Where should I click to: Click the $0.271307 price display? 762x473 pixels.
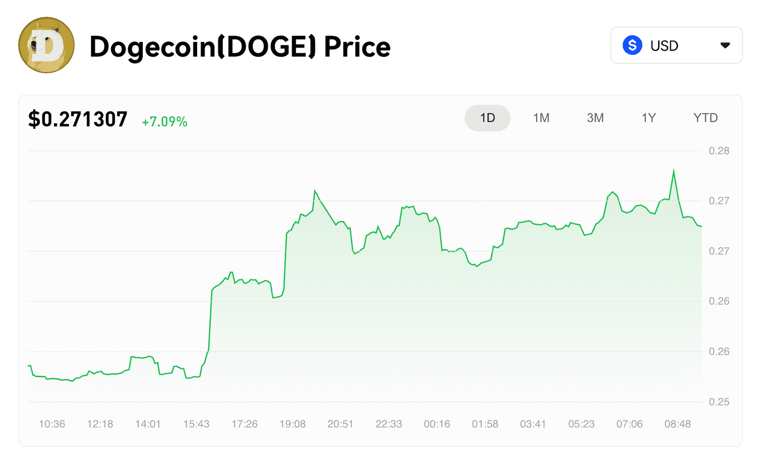click(x=78, y=119)
